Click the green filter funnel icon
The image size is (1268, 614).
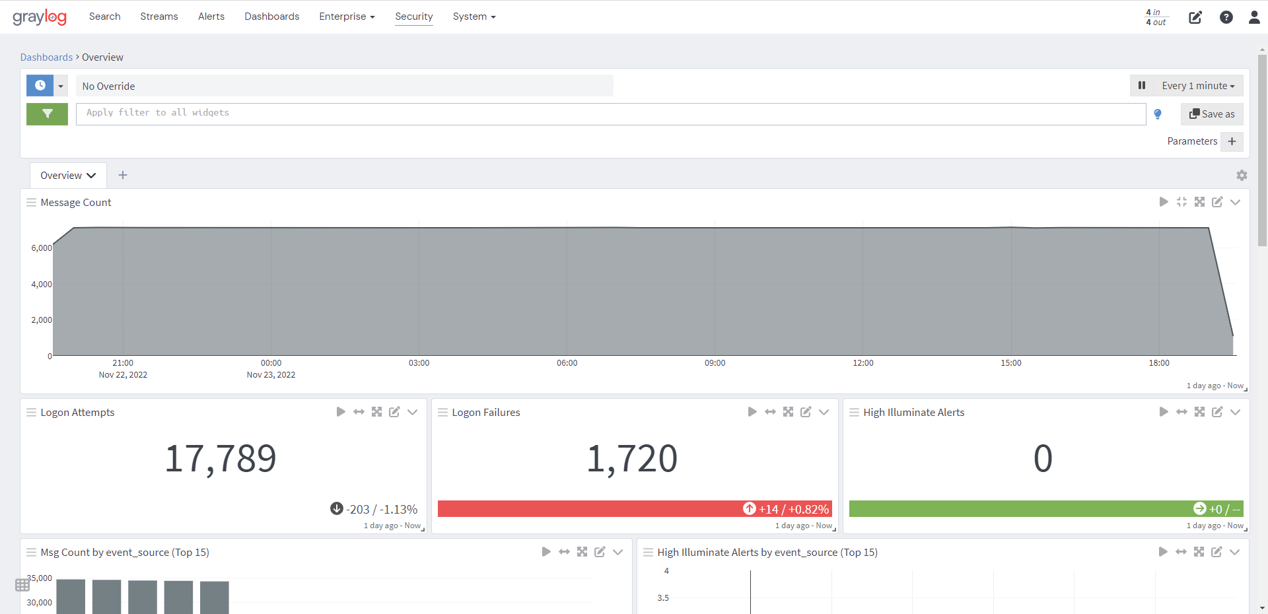tap(47, 114)
